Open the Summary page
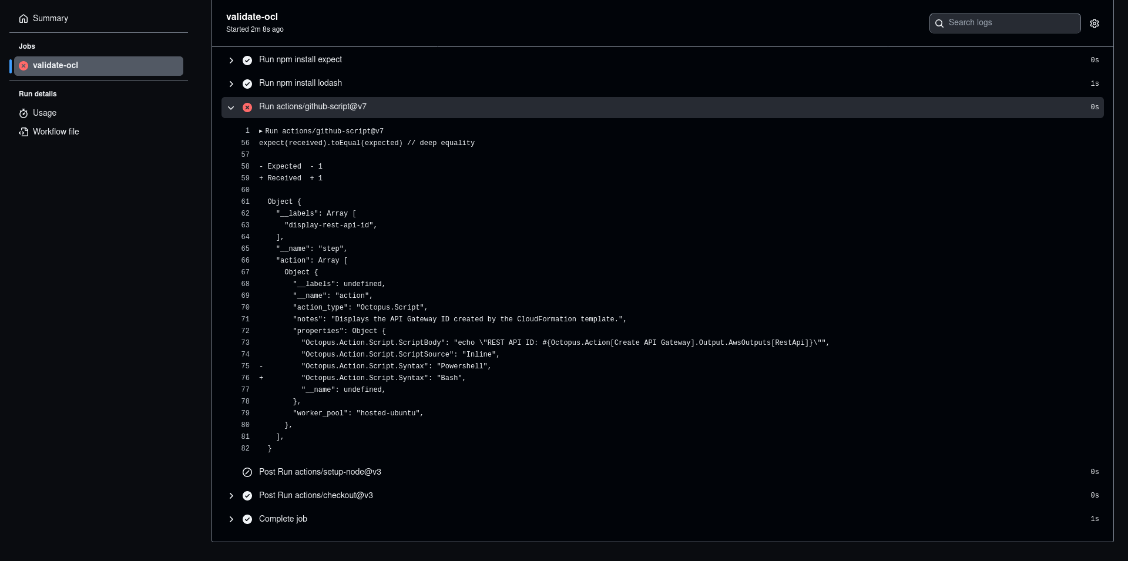The width and height of the screenshot is (1128, 561). click(51, 18)
